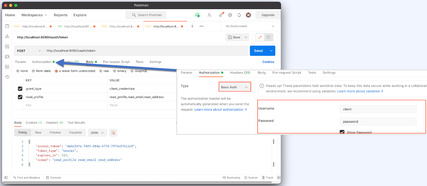Go to Explore in the top menu

click(x=80, y=15)
